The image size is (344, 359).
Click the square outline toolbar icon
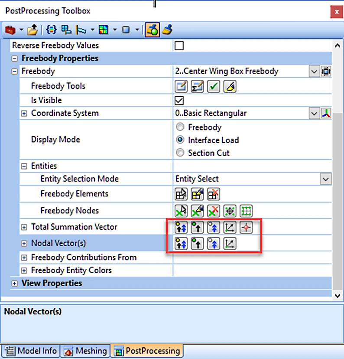coord(126,30)
